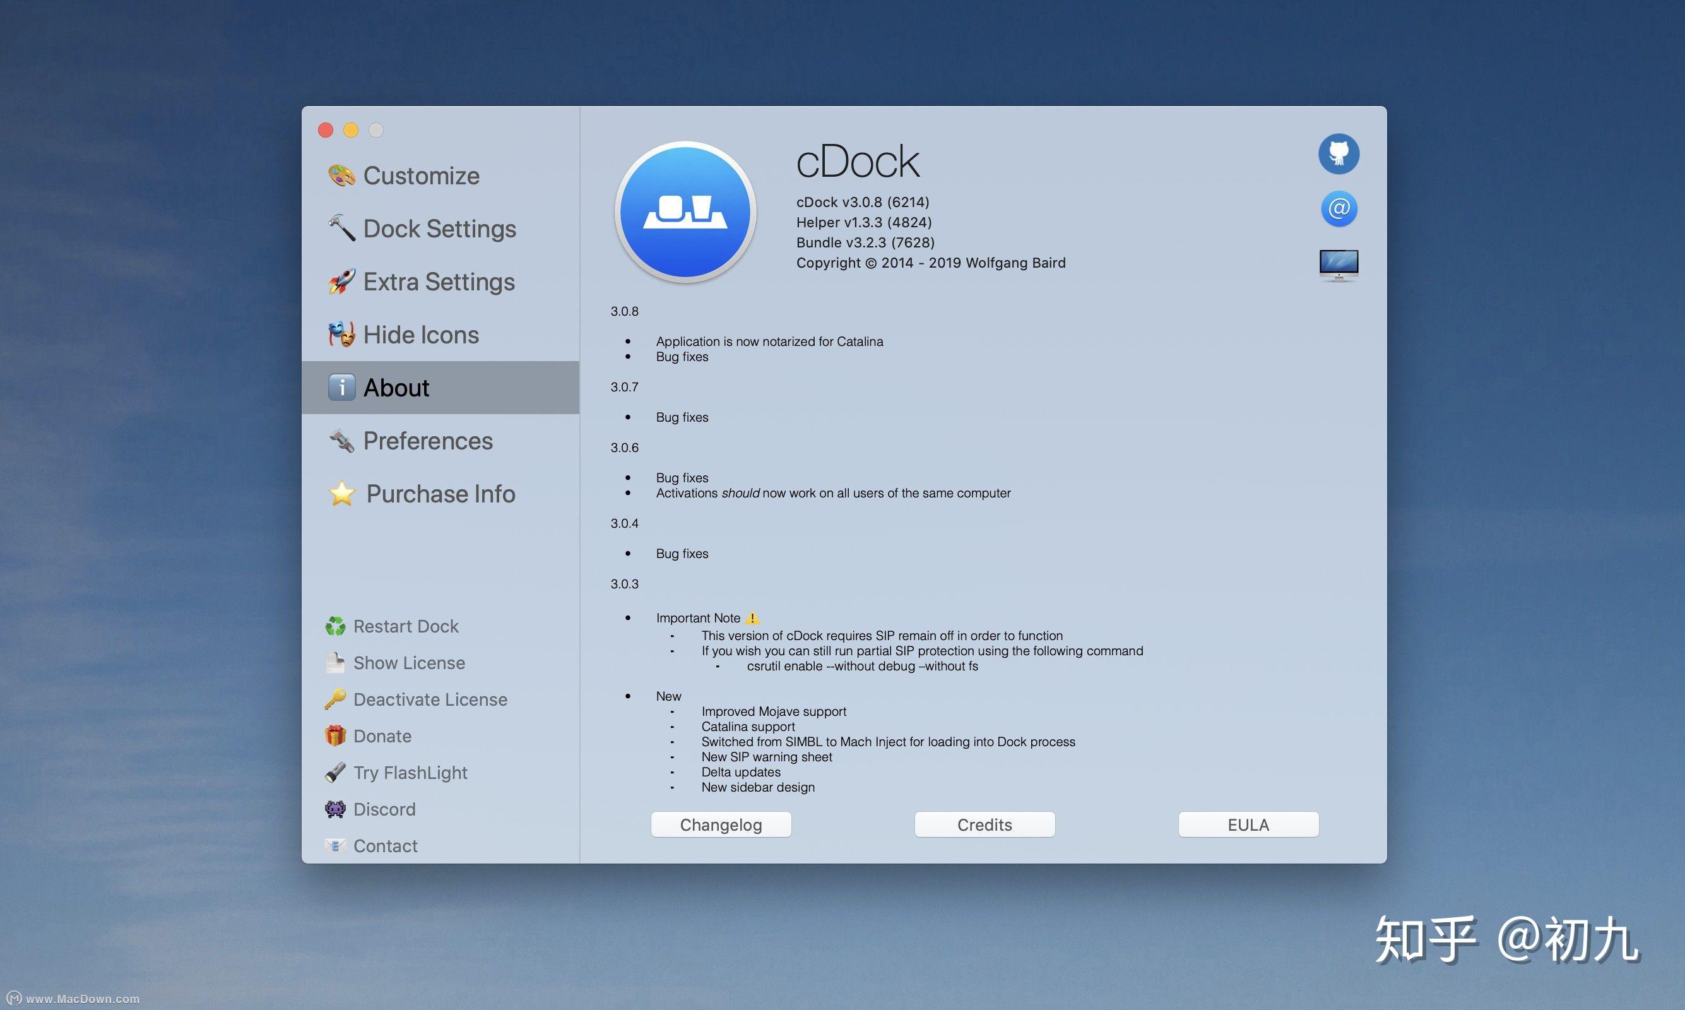Click the rocket icon beside Extra Settings
The image size is (1685, 1010).
[341, 281]
